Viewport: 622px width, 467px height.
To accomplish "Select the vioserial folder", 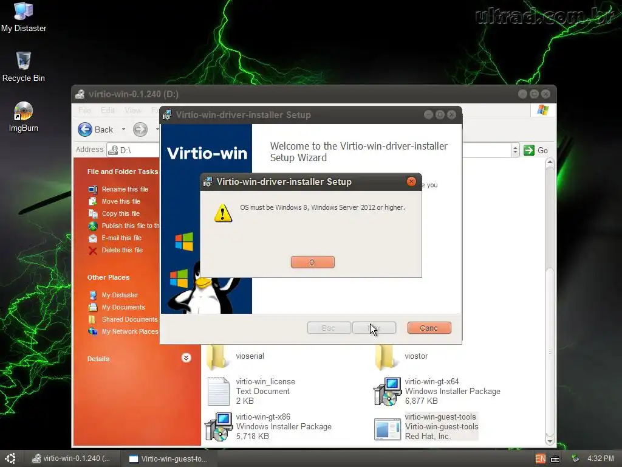I will tap(236, 356).
